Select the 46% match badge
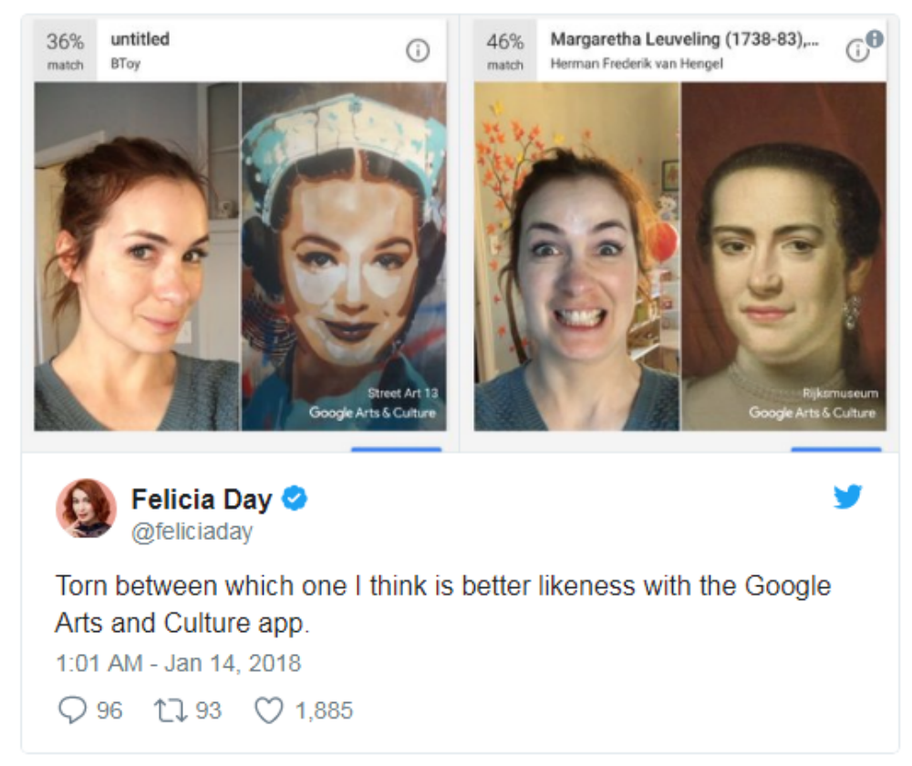The height and width of the screenshot is (766, 912). click(x=504, y=51)
